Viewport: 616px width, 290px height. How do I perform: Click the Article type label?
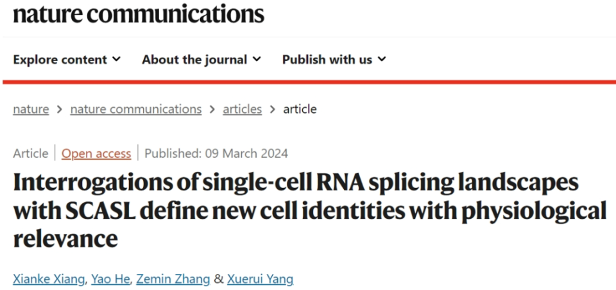click(x=30, y=153)
